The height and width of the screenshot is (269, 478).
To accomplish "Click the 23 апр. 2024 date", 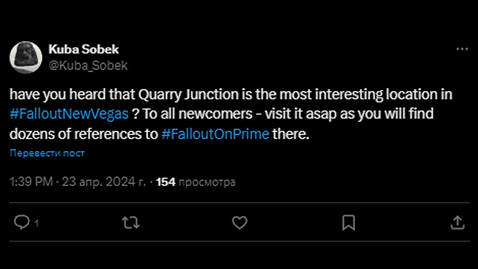I will click(x=104, y=182).
